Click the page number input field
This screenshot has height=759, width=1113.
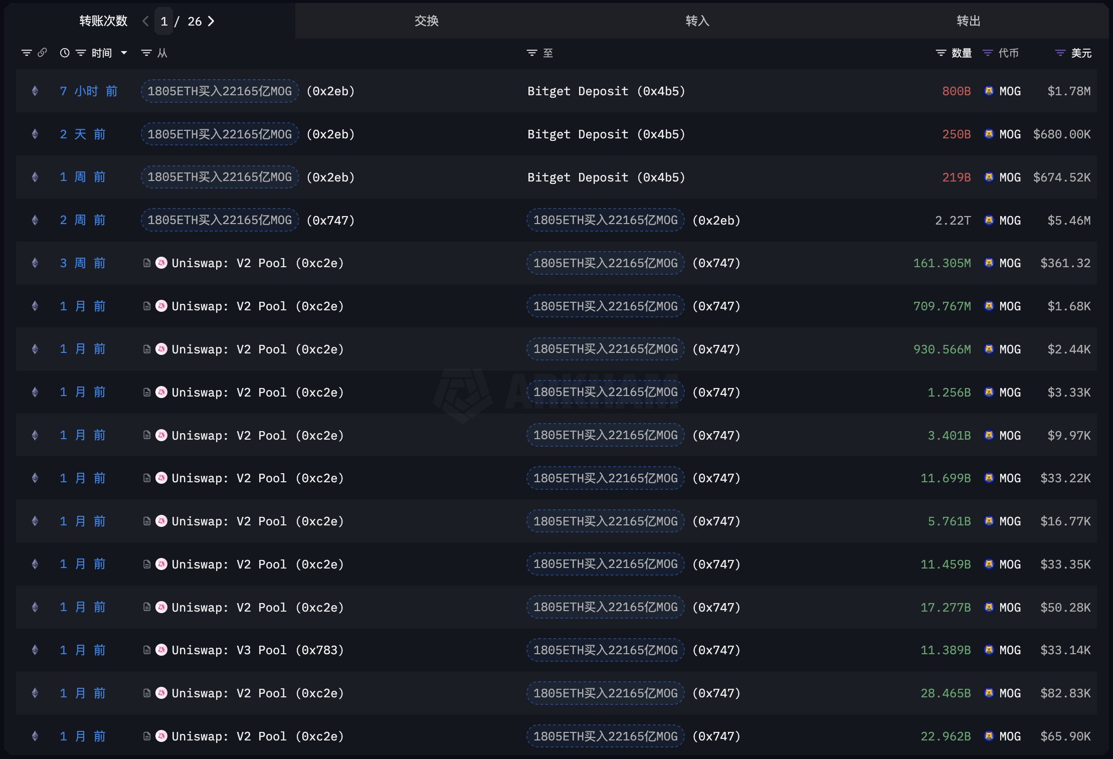click(x=164, y=21)
